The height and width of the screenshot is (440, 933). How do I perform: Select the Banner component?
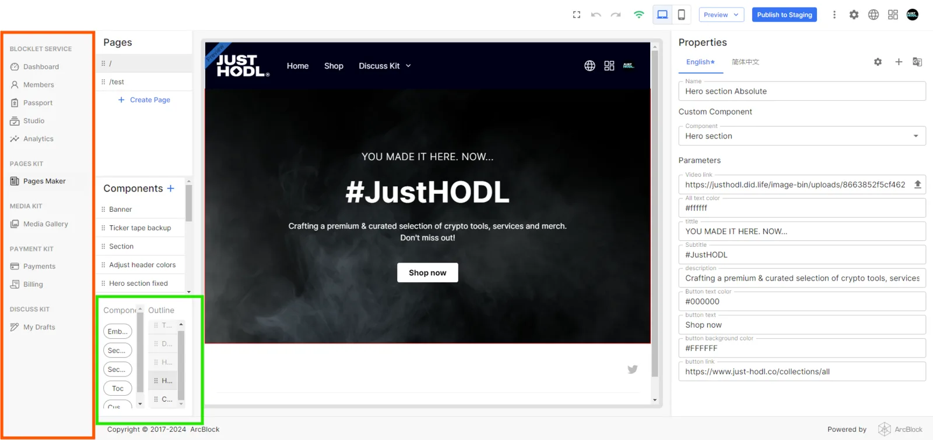[x=141, y=210]
